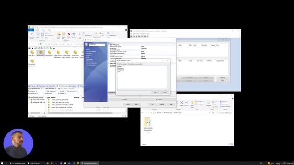Select the 'Description' line in the string list

(x=120, y=68)
